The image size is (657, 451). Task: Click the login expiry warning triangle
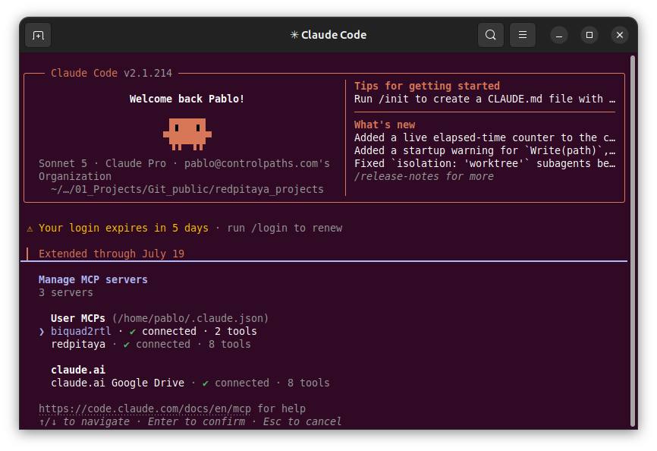pos(30,229)
